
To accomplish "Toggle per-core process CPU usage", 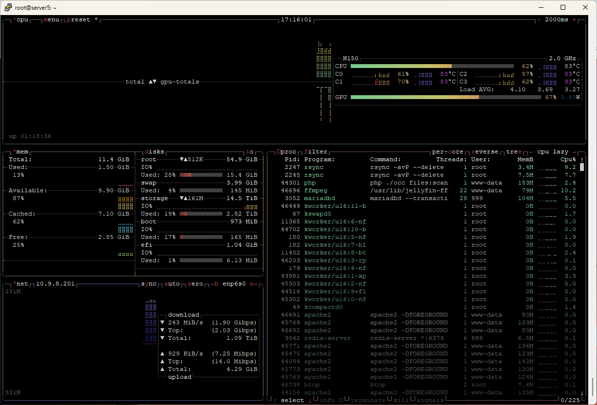I will click(447, 152).
